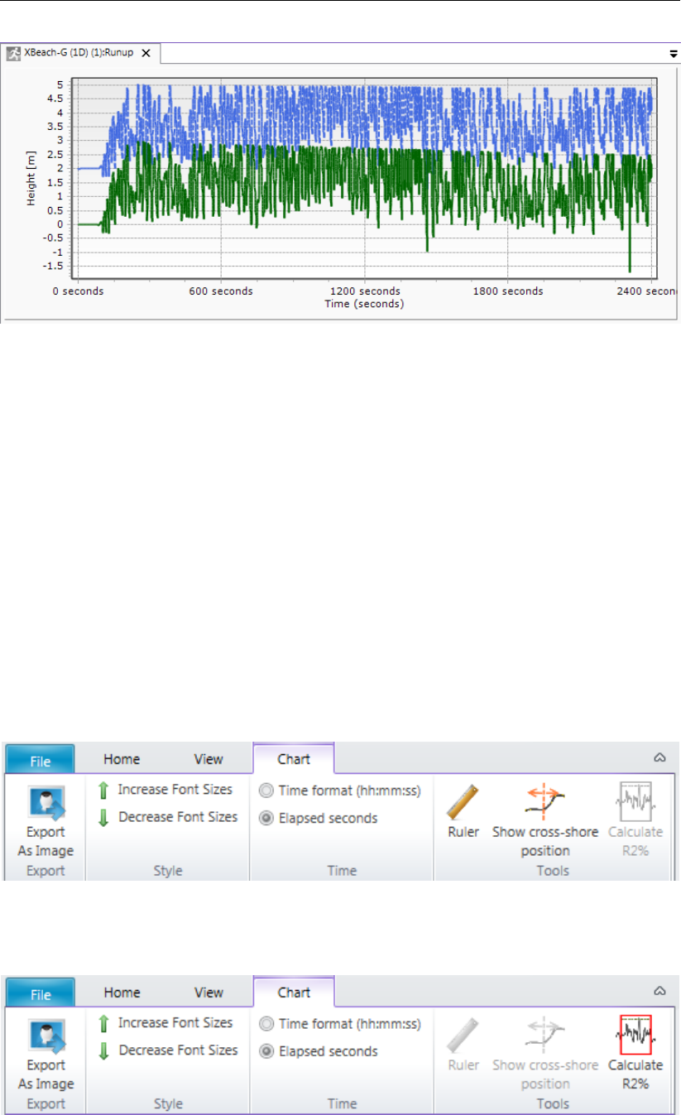Switch to View tab in upper ribbon
Viewport: 681px width, 1115px height.
[209, 759]
